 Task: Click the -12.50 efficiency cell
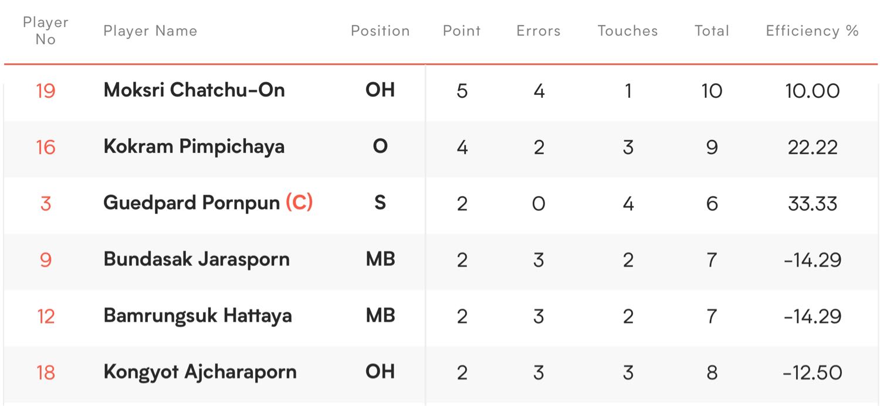tap(813, 373)
